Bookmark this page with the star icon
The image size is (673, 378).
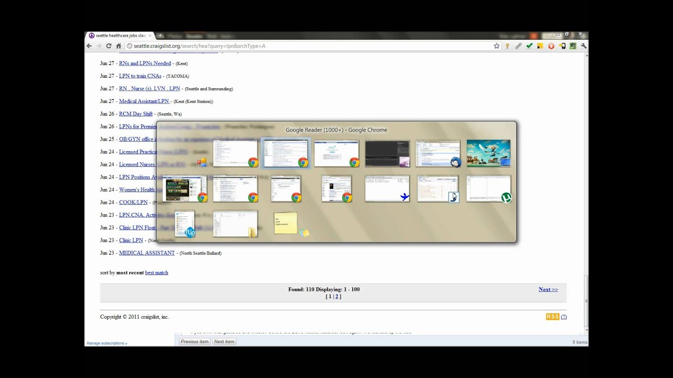[x=496, y=46]
